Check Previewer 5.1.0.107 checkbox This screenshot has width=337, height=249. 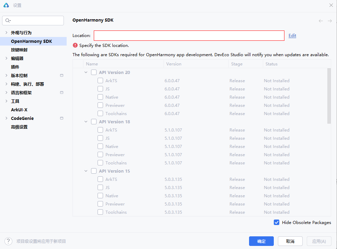100,154
